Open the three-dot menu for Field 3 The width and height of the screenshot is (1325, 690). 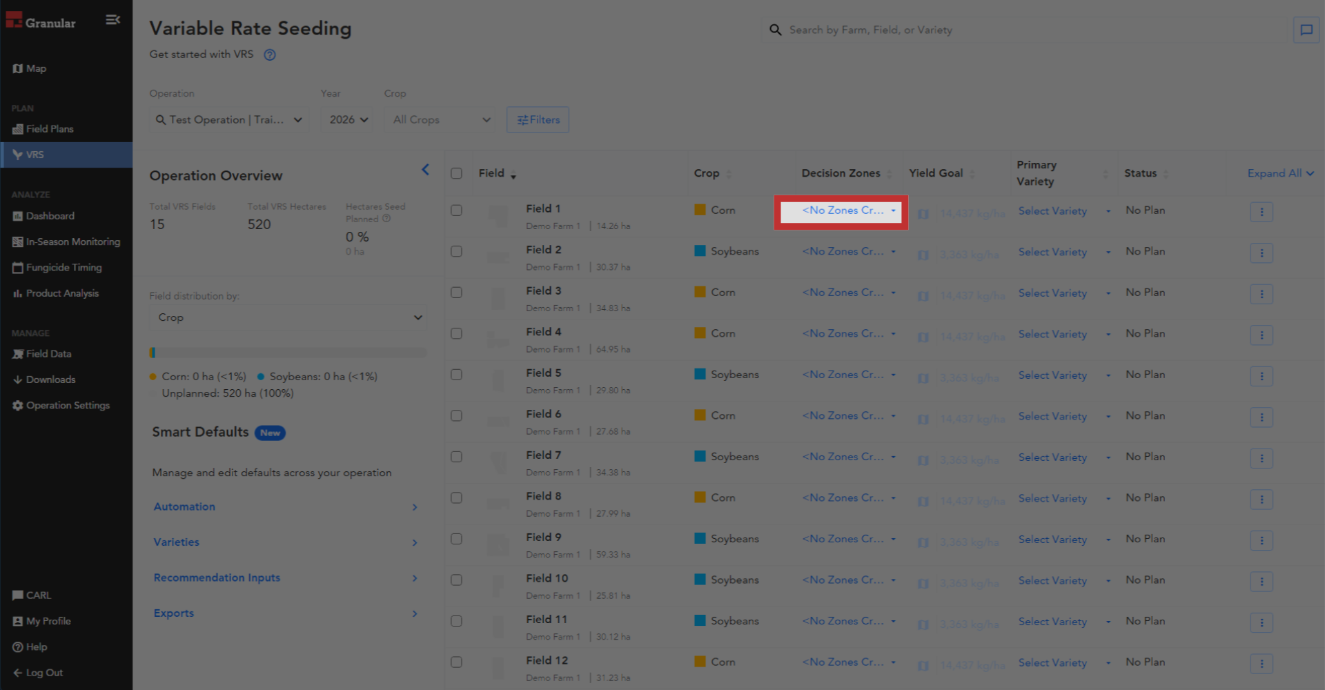(x=1262, y=294)
